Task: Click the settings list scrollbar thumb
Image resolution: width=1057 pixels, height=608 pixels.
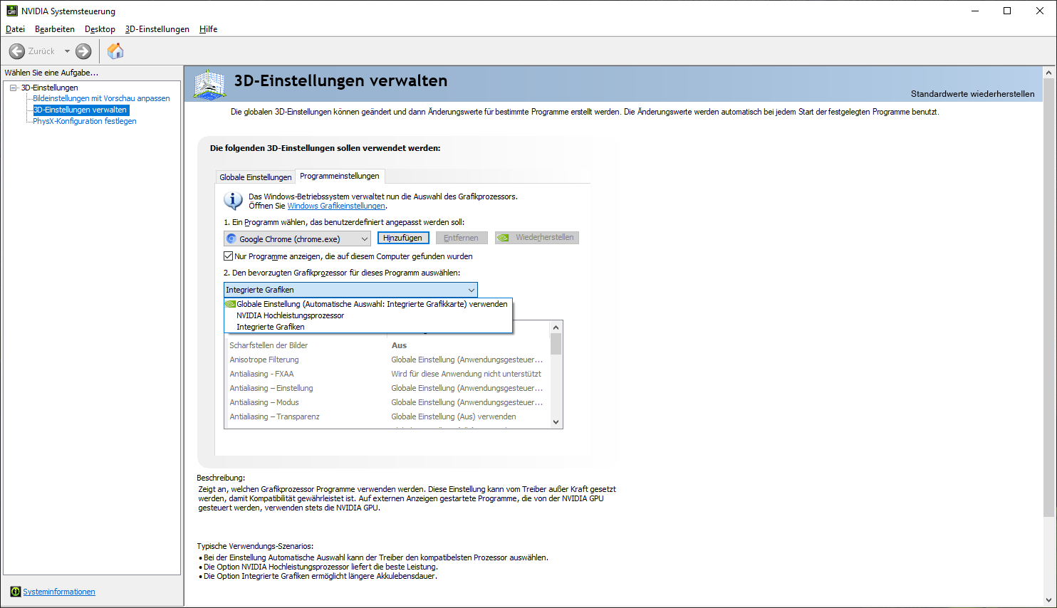Action: pos(556,344)
